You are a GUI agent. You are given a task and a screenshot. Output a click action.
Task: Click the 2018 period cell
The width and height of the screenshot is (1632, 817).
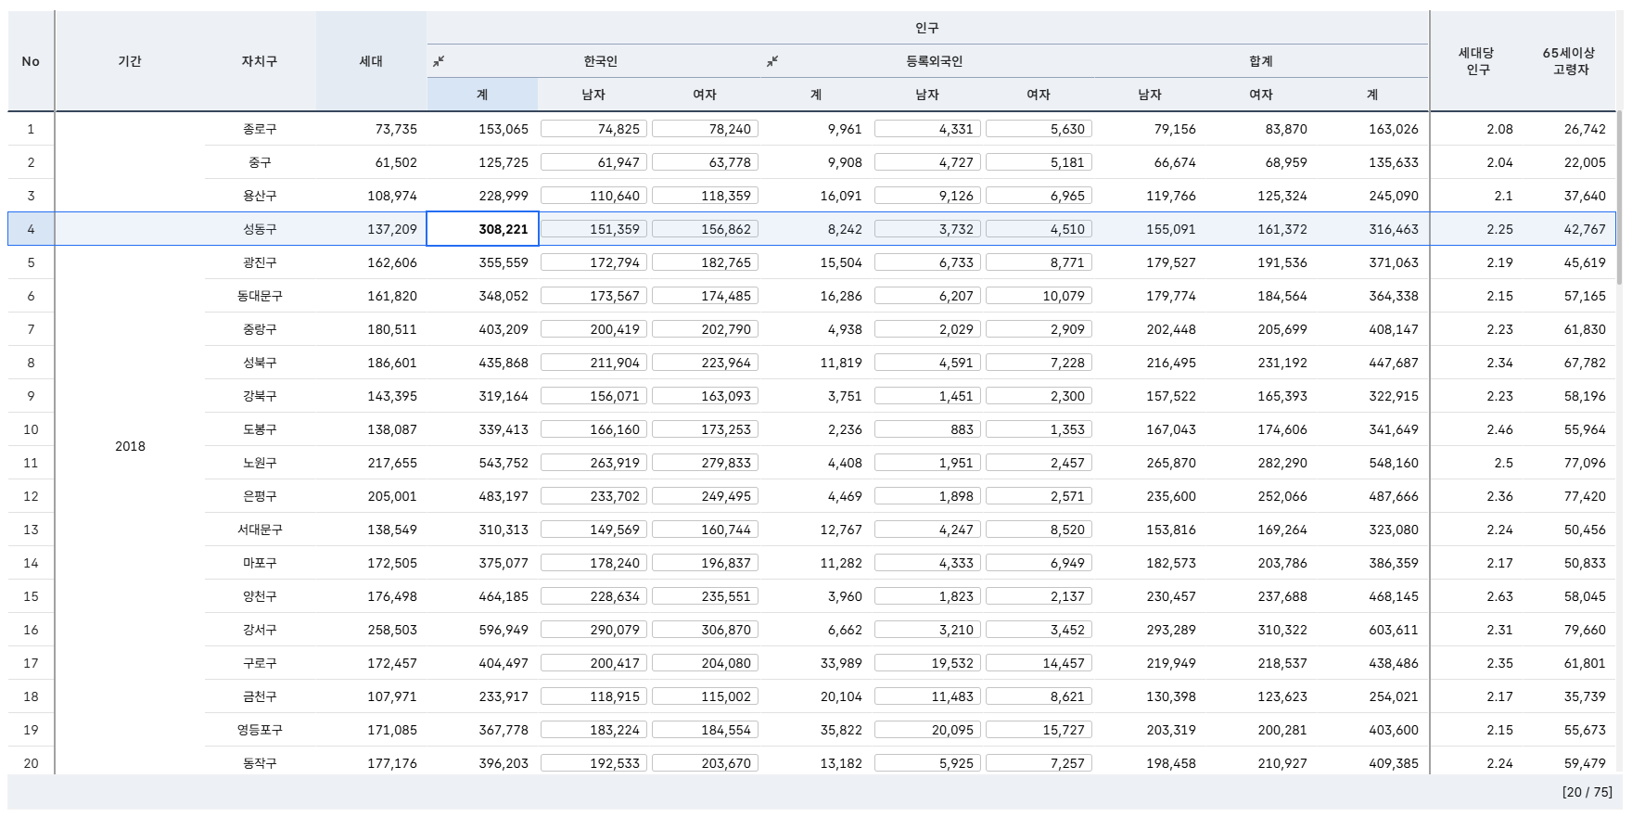point(130,446)
